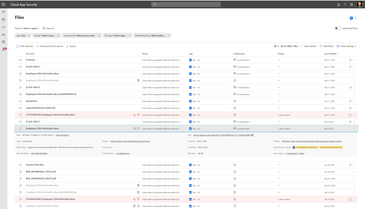Click Show details
Viewport: 365px width, 209px height.
point(308,46)
